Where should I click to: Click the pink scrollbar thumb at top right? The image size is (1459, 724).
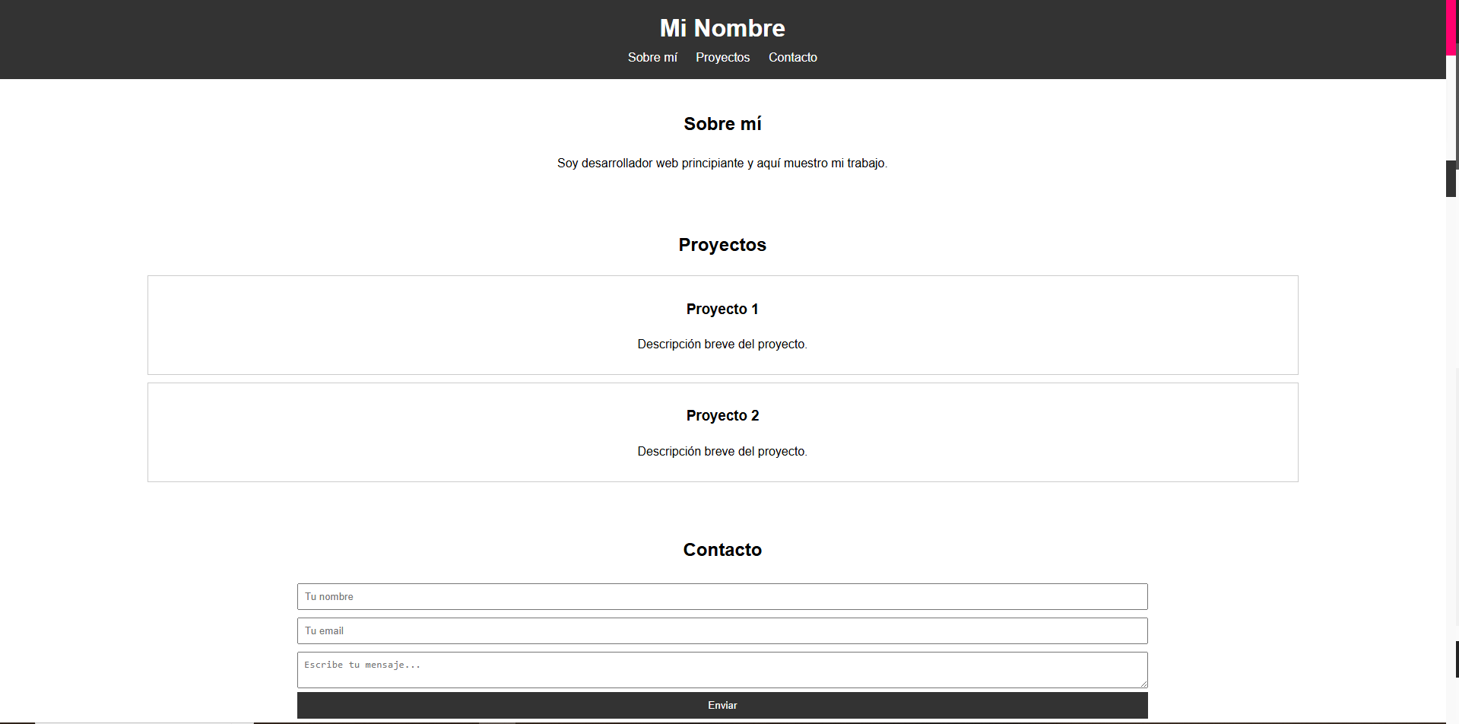pos(1451,27)
